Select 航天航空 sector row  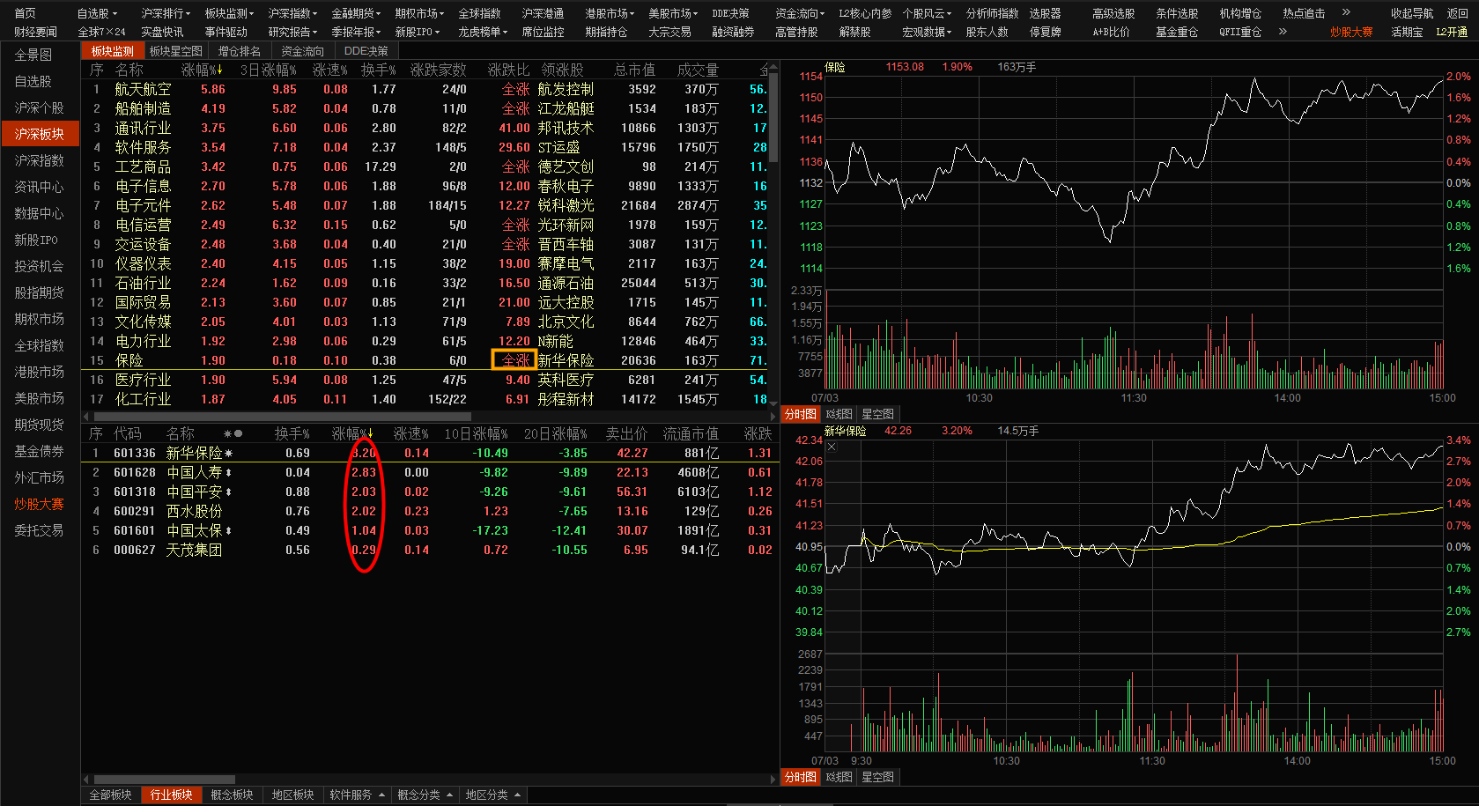(x=425, y=89)
